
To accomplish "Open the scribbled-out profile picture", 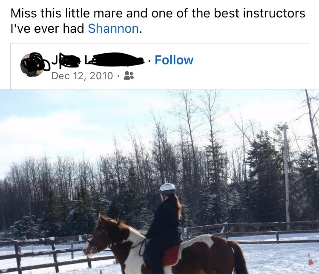I will click(32, 65).
